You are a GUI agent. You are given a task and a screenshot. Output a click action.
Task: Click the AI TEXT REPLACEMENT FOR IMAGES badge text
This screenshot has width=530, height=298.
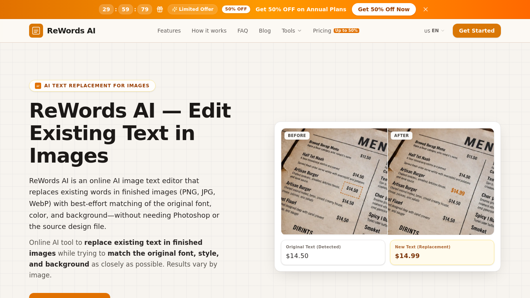click(97, 86)
